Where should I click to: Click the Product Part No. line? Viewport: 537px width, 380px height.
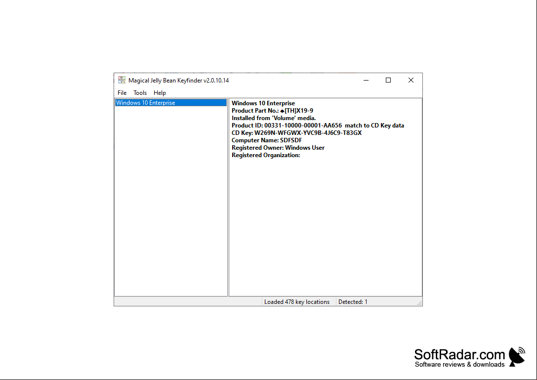[272, 111]
